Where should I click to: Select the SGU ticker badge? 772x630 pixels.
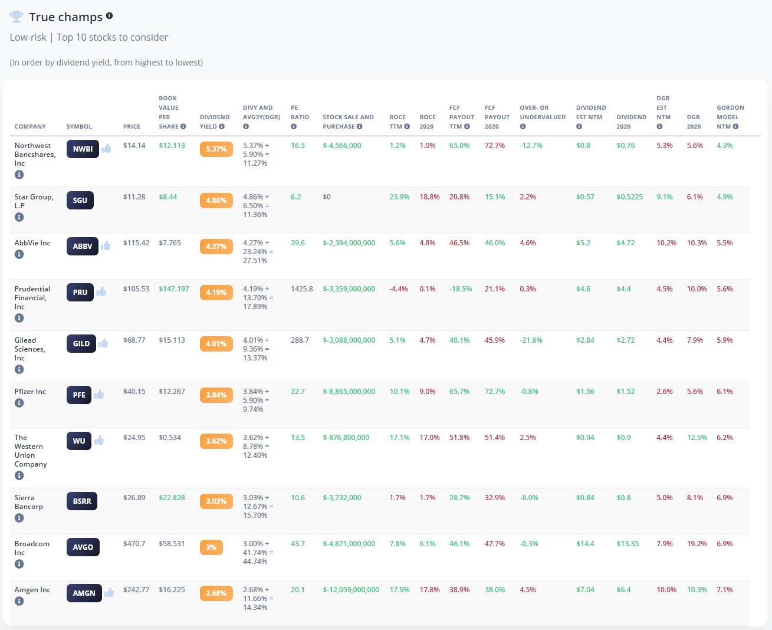point(80,201)
